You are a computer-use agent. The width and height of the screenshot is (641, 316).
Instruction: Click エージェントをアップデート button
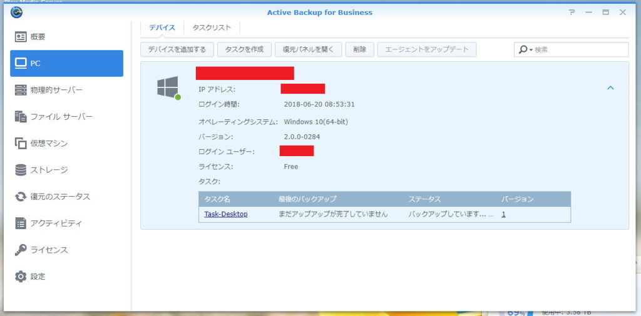[427, 50]
